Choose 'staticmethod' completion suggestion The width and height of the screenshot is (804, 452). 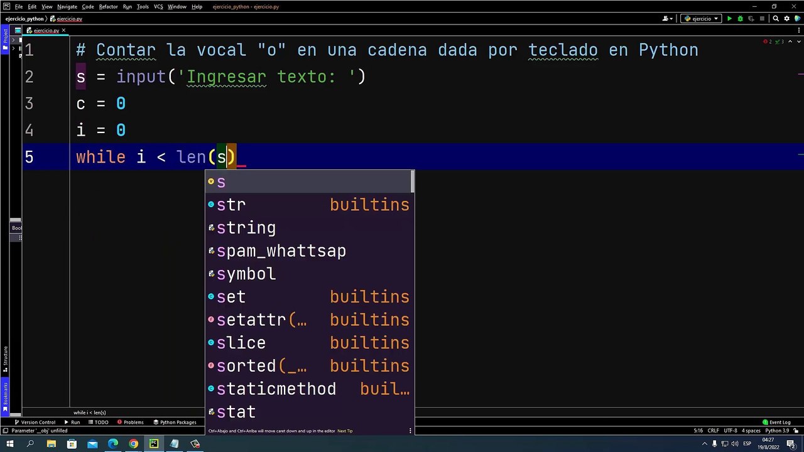click(x=308, y=389)
